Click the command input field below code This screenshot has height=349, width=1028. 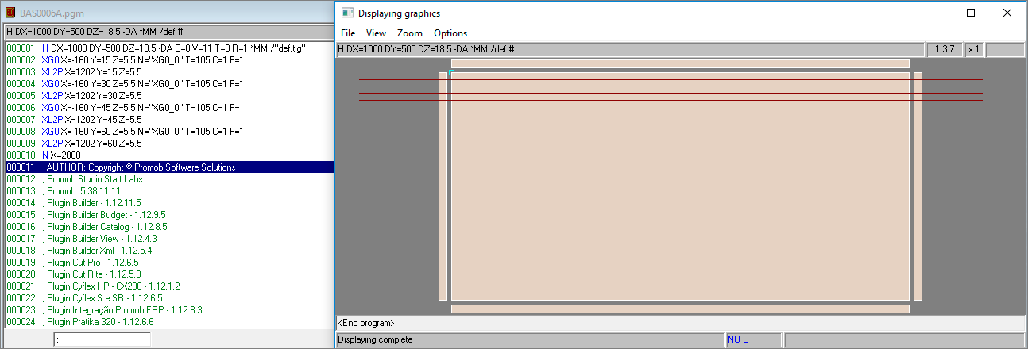click(102, 339)
